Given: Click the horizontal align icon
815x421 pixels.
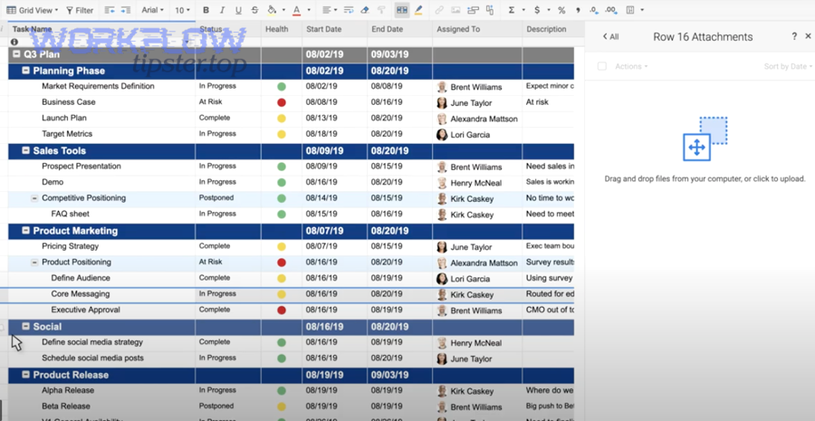Looking at the screenshot, I should (x=326, y=10).
